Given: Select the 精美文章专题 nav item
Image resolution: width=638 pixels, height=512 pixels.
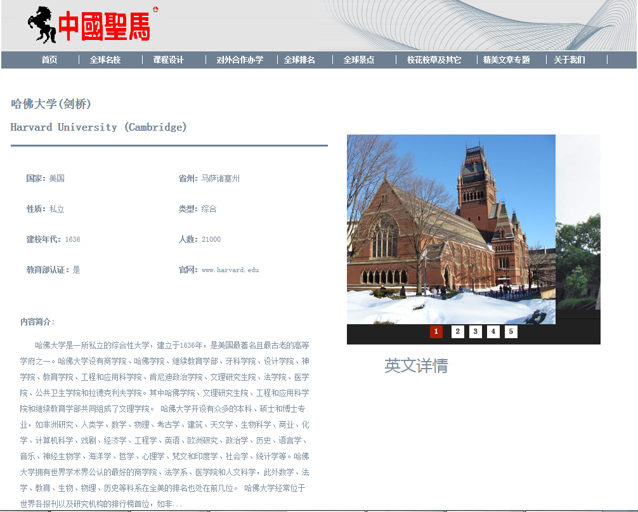Looking at the screenshot, I should (x=506, y=60).
